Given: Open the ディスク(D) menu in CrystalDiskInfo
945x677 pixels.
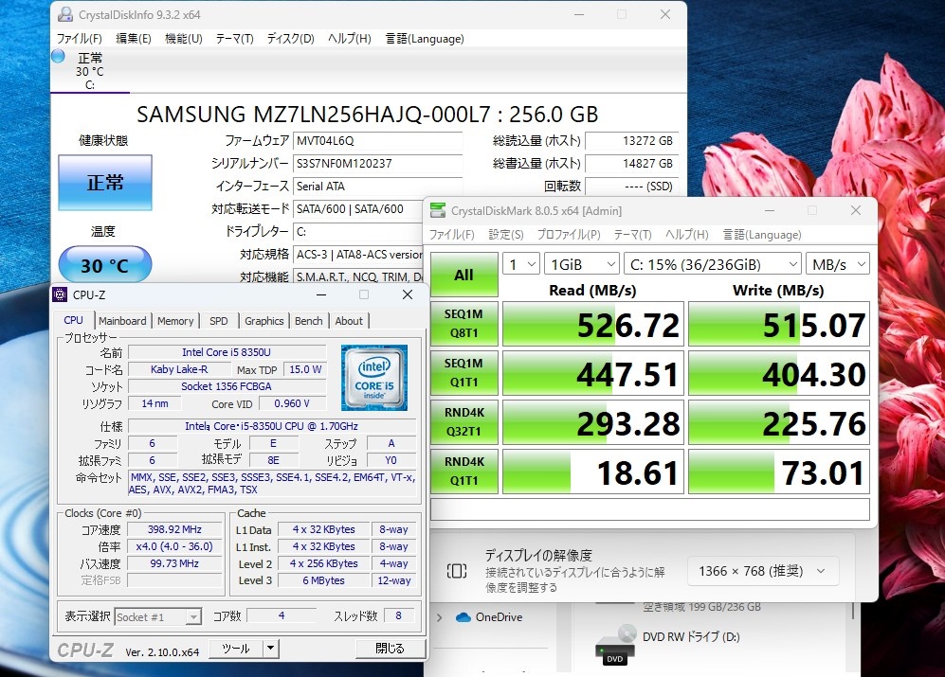Looking at the screenshot, I should pyautogui.click(x=290, y=39).
